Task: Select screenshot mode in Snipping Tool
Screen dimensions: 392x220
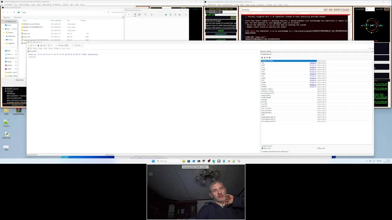Action: point(135,14)
